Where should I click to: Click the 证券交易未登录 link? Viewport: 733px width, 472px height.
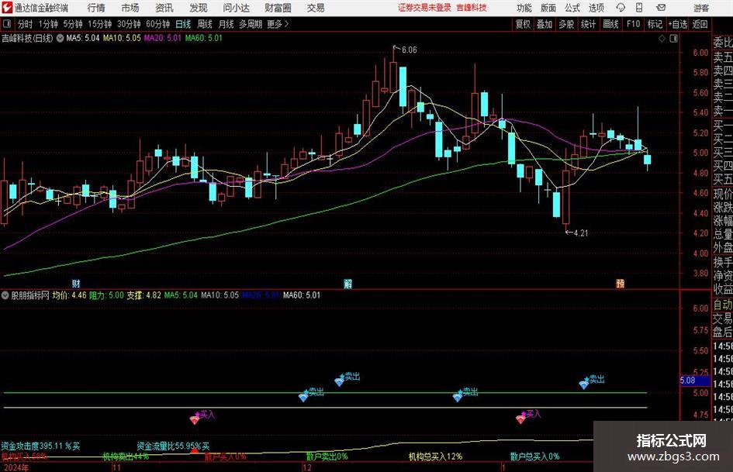pyautogui.click(x=424, y=8)
